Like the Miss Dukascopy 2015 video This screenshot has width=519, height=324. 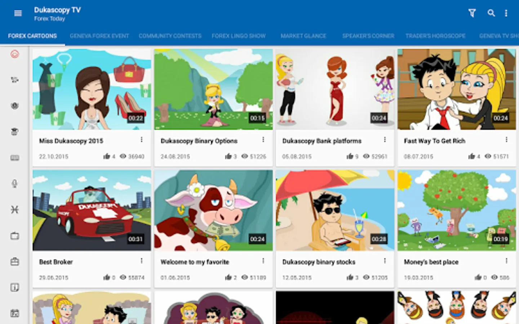107,156
